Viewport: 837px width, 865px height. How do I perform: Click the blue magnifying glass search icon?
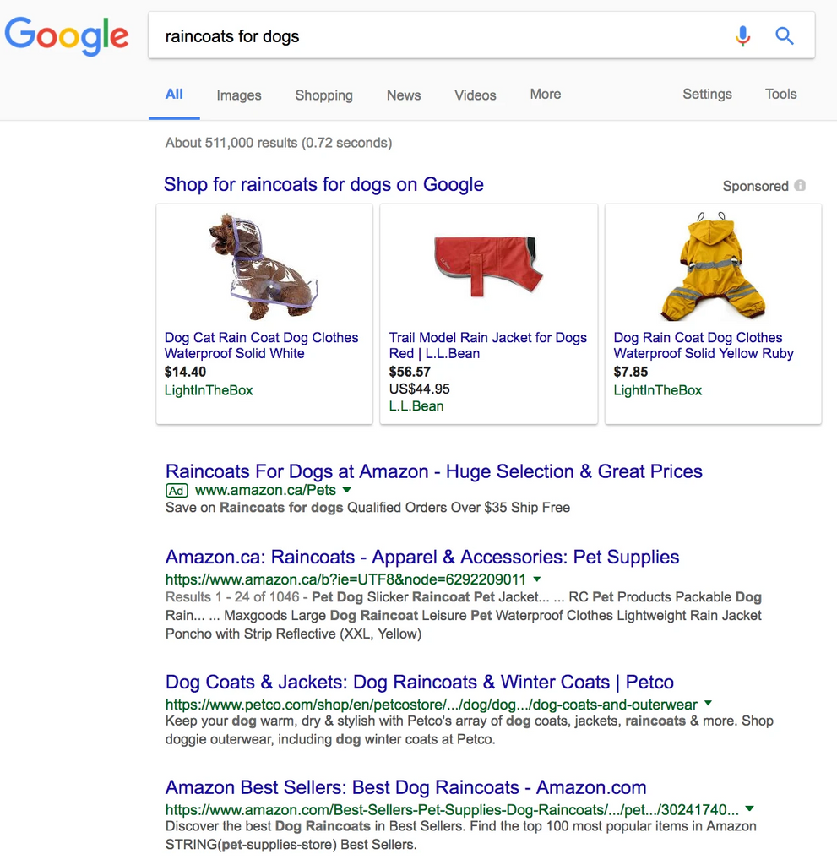point(785,35)
